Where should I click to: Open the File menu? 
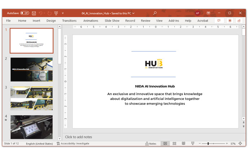(8, 21)
